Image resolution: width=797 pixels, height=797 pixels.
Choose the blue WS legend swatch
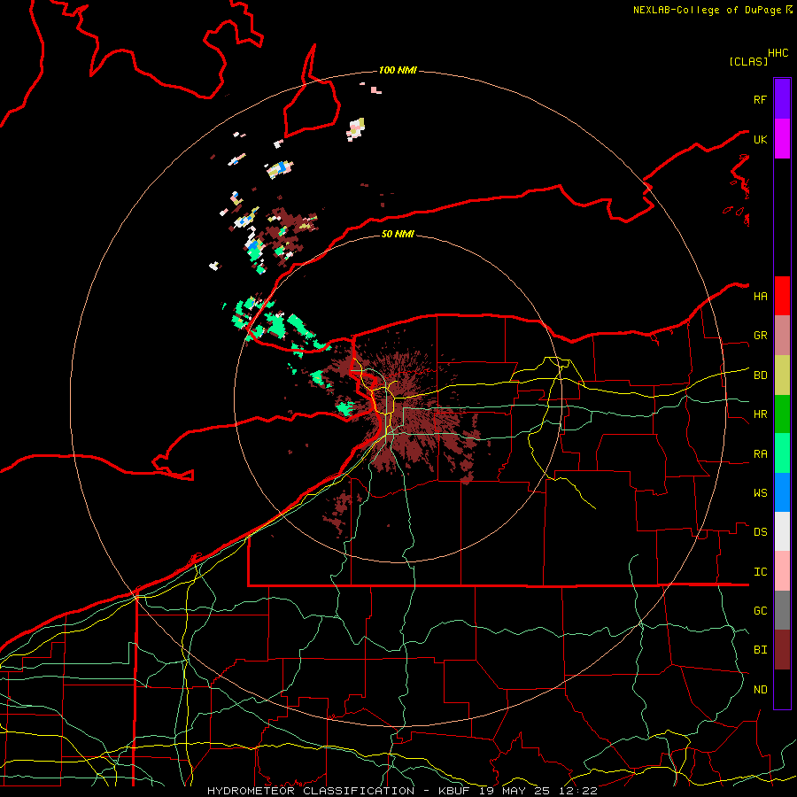click(x=782, y=492)
